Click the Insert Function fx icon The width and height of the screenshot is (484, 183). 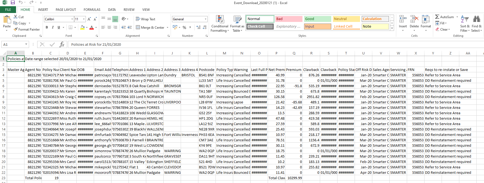(x=62, y=44)
